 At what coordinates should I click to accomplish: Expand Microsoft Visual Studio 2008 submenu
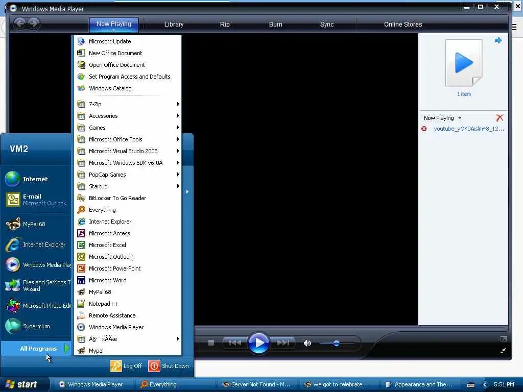(x=127, y=151)
